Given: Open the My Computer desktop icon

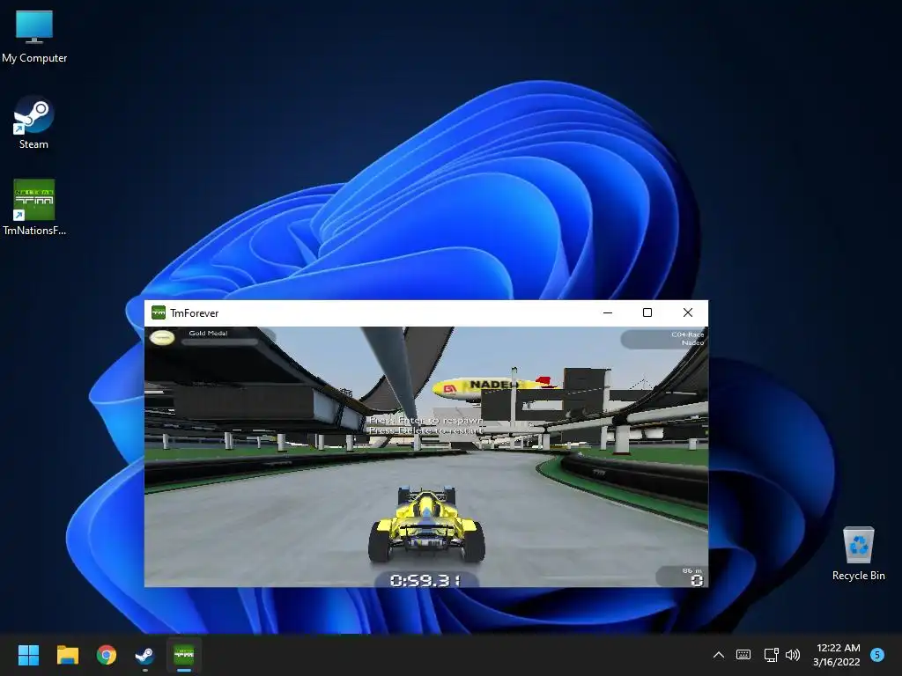Looking at the screenshot, I should [x=34, y=35].
